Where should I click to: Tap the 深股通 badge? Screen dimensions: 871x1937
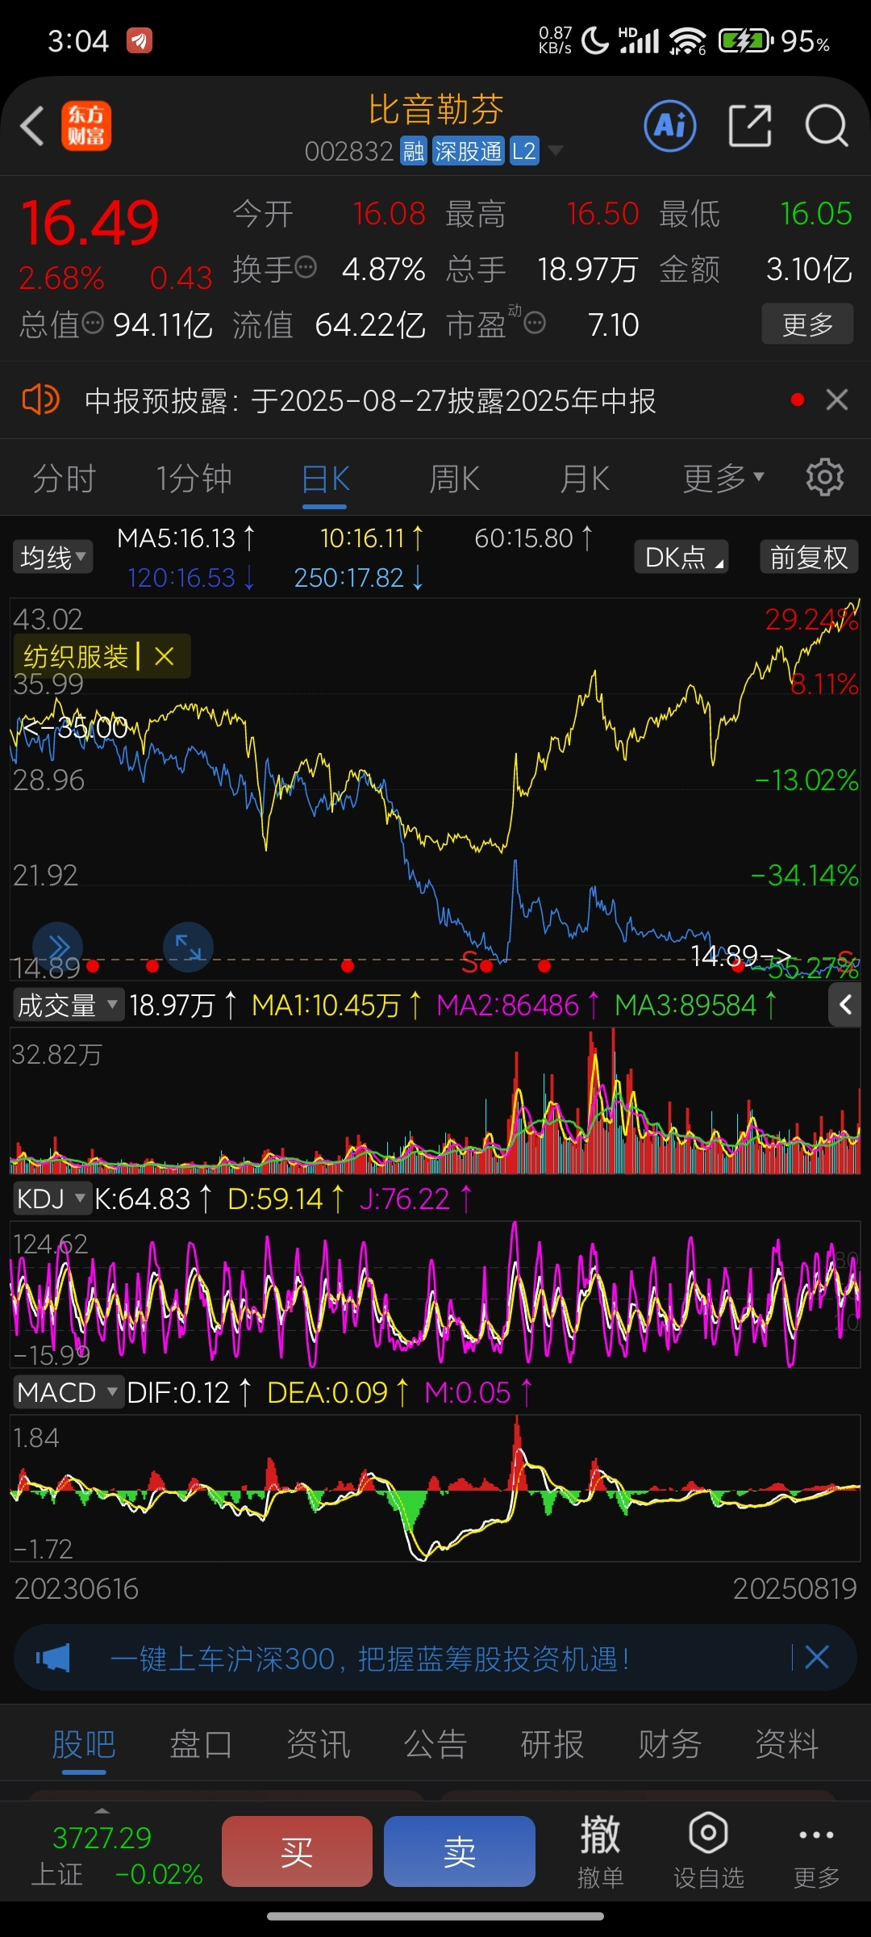pyautogui.click(x=468, y=151)
